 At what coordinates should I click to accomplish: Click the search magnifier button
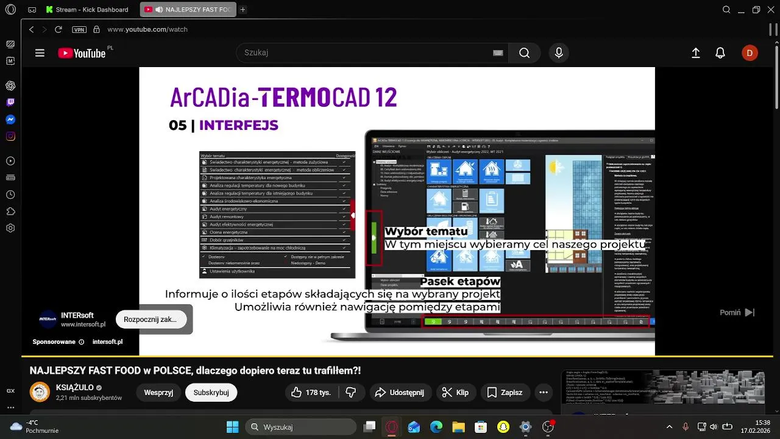tap(524, 53)
